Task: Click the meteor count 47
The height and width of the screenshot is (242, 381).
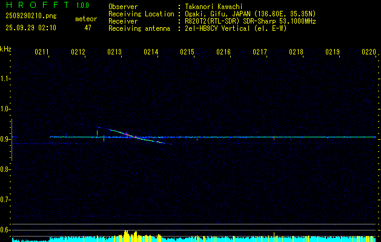Action: (x=88, y=28)
